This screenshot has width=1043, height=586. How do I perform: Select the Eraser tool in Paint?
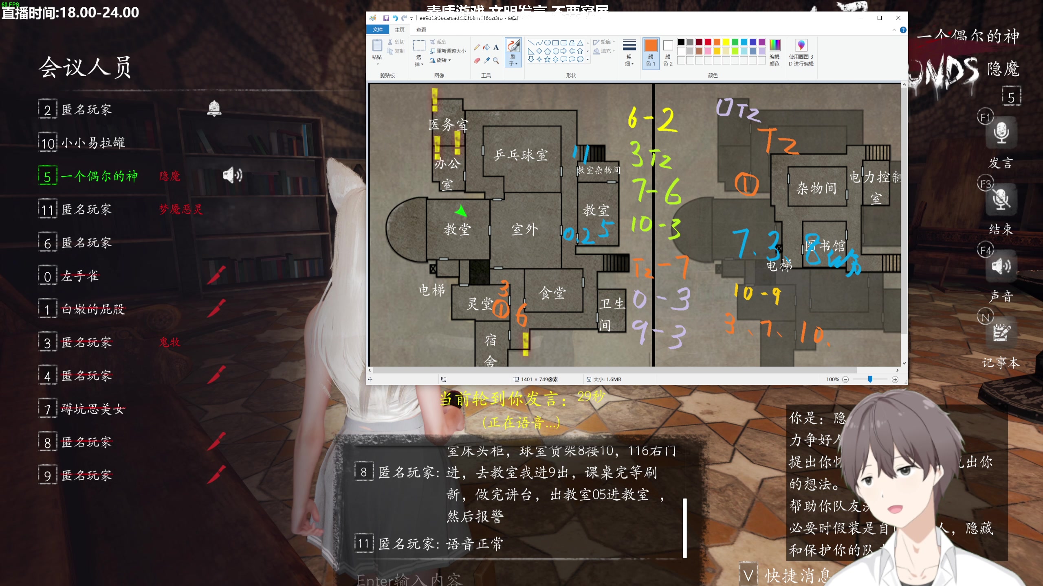click(477, 61)
